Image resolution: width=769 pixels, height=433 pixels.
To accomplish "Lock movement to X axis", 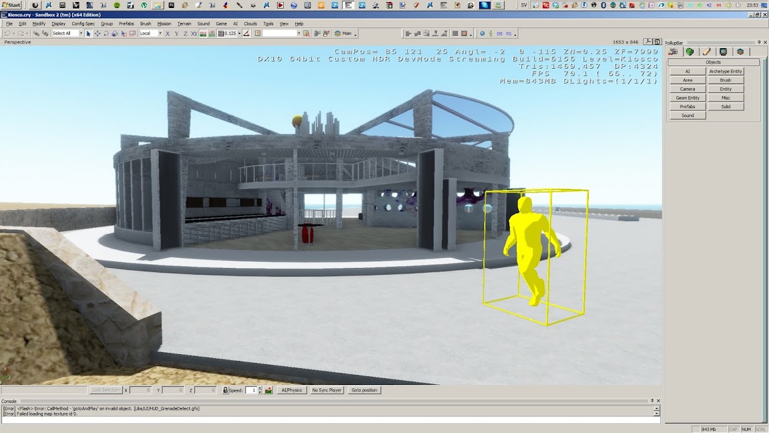I will click(x=168, y=33).
